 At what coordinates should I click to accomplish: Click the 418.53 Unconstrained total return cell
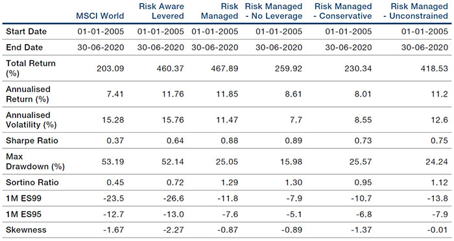click(x=435, y=69)
